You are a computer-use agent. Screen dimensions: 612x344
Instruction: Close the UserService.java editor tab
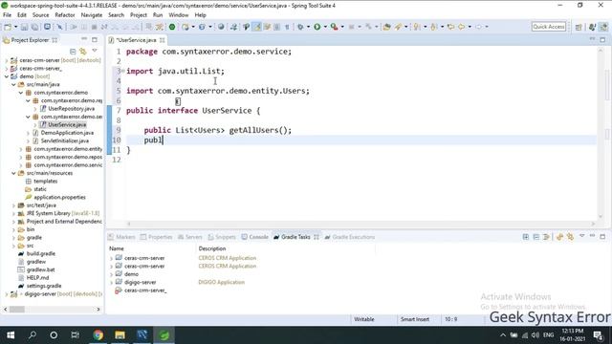162,40
